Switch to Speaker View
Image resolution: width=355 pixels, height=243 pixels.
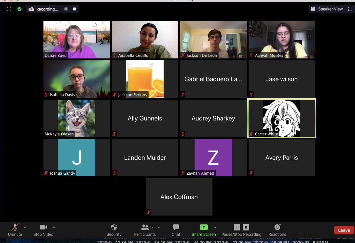[x=327, y=9]
